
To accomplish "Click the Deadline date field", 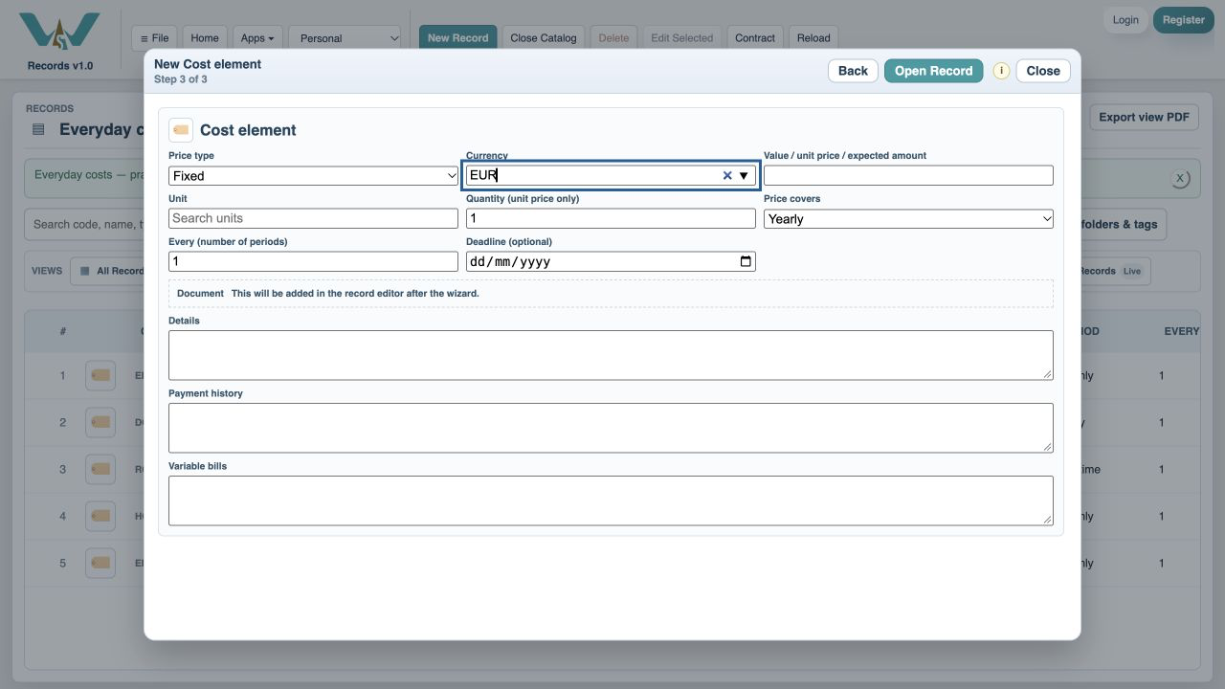I will click(x=611, y=262).
